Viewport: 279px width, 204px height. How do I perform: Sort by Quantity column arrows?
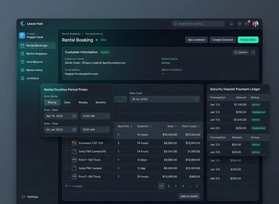[131, 126]
